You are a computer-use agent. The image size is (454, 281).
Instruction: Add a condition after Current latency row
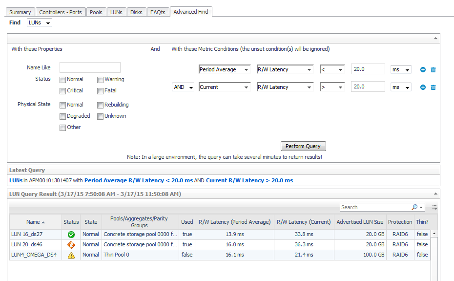click(423, 87)
